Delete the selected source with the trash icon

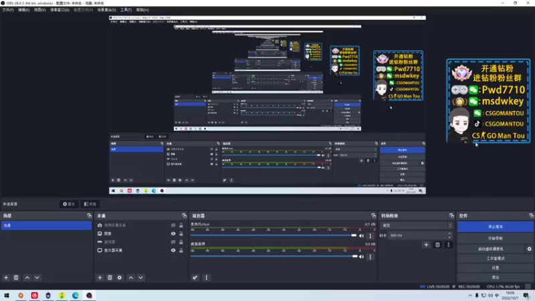[x=110, y=278]
